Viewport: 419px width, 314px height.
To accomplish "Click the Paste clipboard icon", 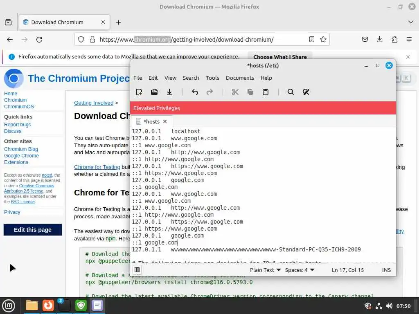I will pos(265,92).
